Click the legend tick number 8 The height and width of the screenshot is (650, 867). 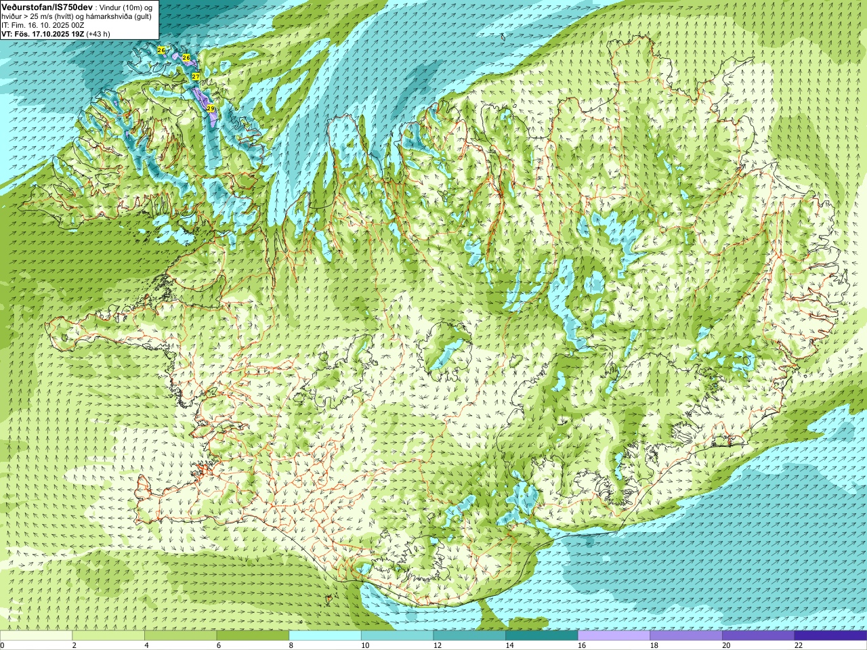(291, 645)
